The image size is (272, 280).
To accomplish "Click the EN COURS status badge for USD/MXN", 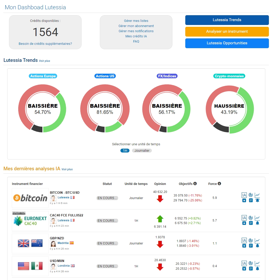I will click(107, 266).
